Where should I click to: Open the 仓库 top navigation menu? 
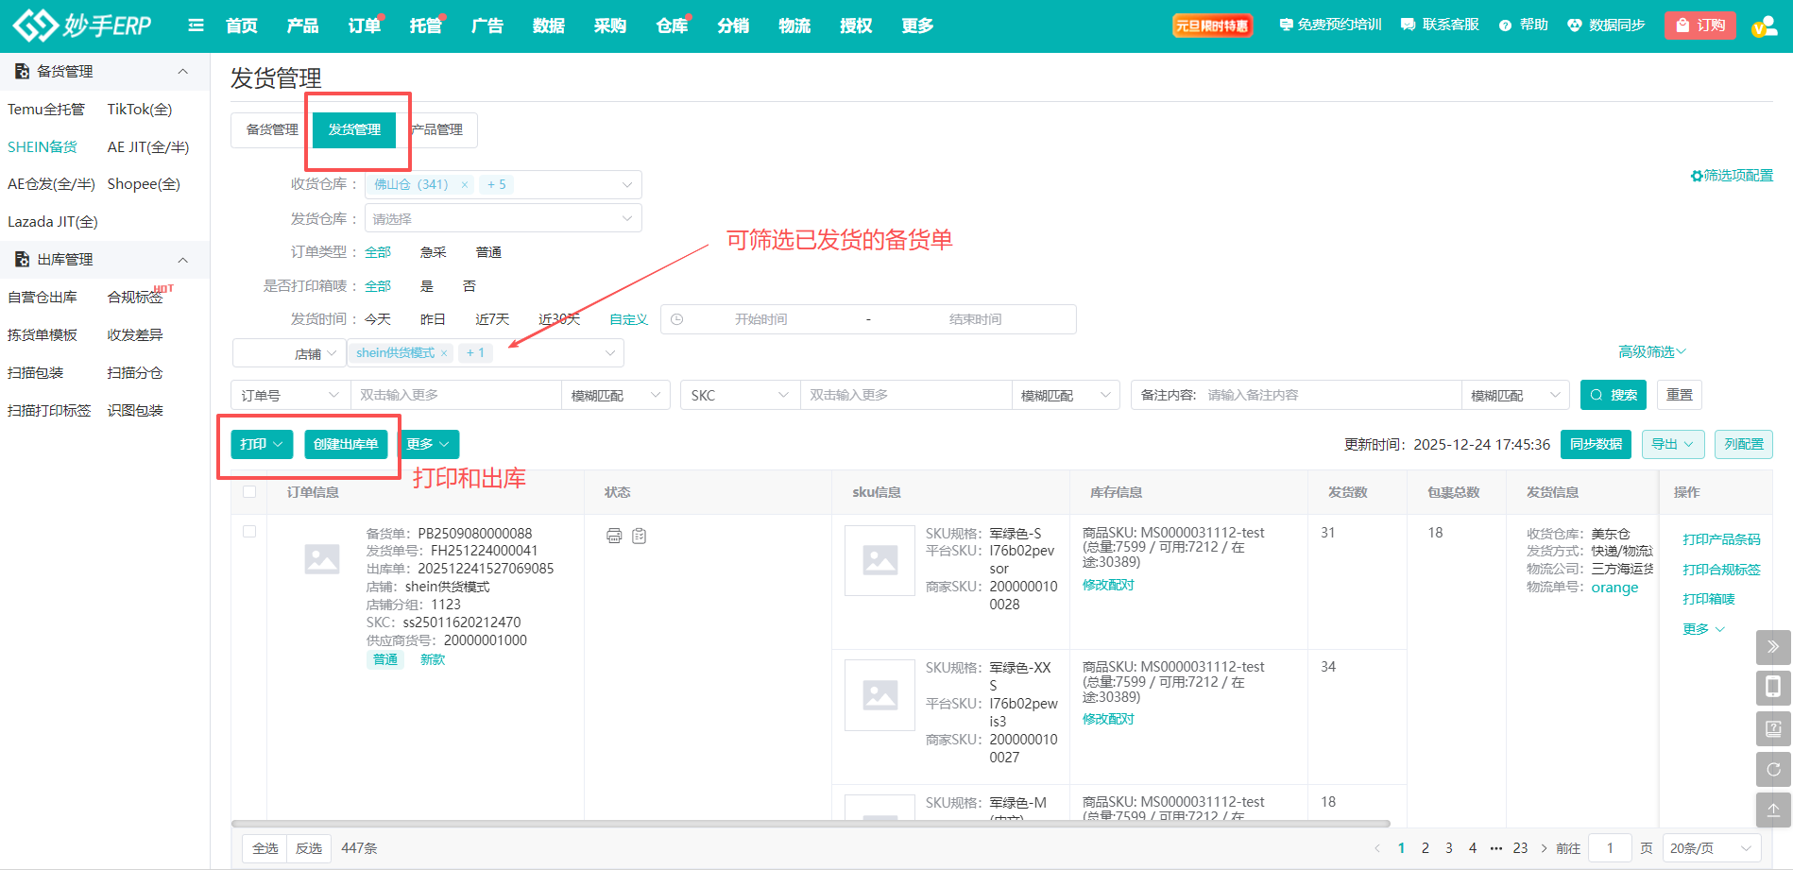pos(672,26)
